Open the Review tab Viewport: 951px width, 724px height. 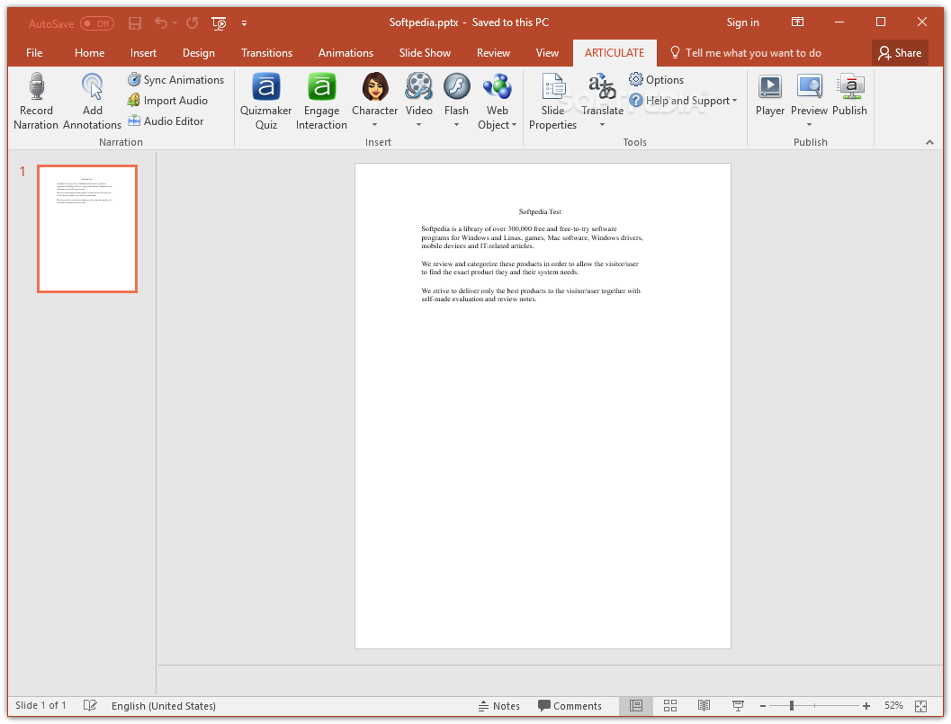(x=493, y=53)
